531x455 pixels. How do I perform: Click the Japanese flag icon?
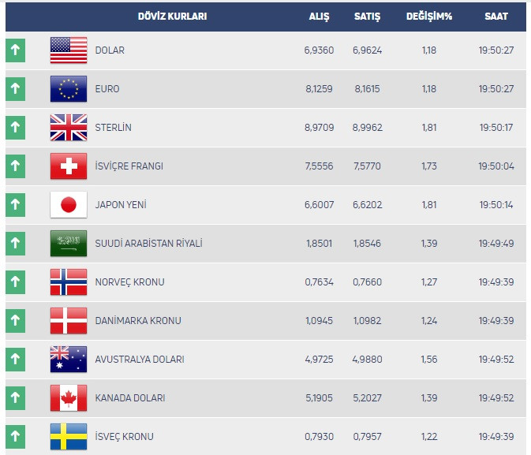[69, 205]
